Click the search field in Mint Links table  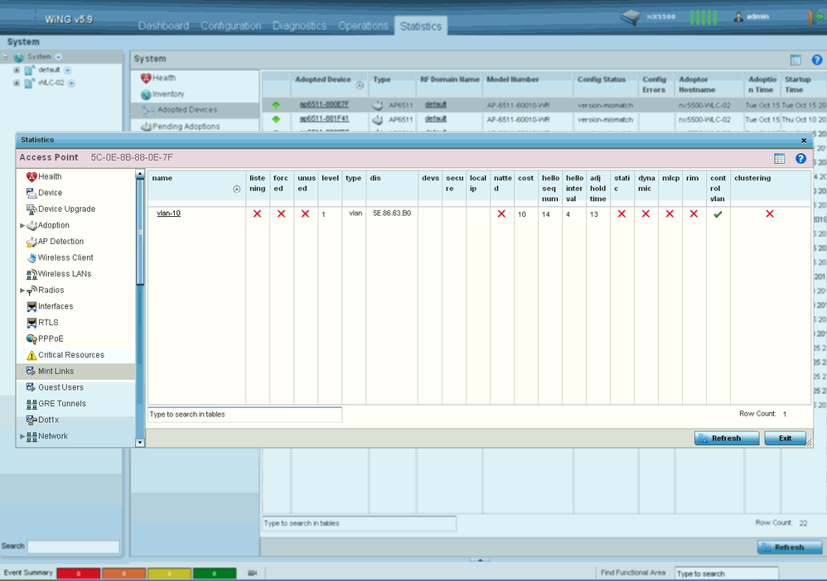pyautogui.click(x=244, y=414)
